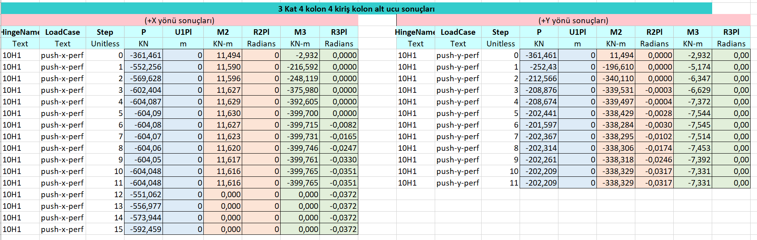
Task: Click the "(+X yönü sonuçları)" header cell
Action: click(x=179, y=20)
